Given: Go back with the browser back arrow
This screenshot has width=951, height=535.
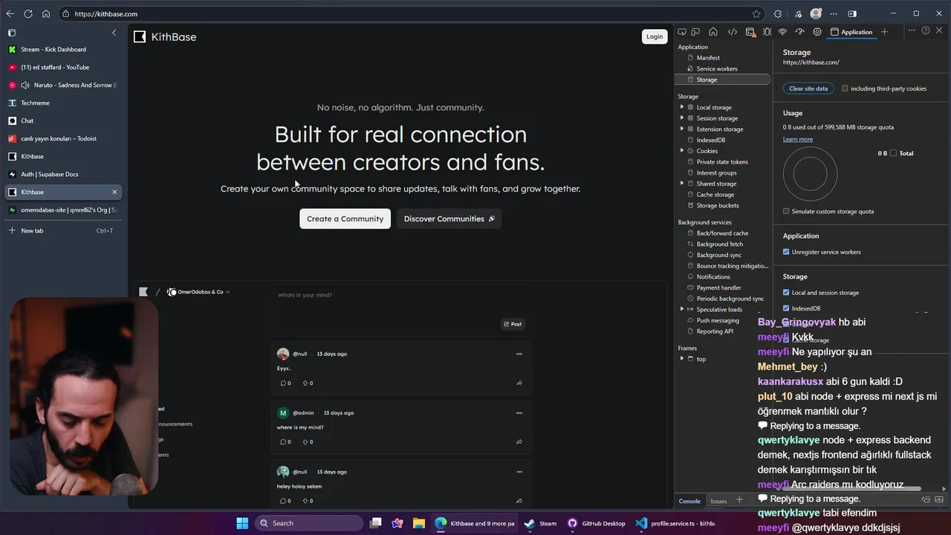Looking at the screenshot, I should click(x=10, y=13).
